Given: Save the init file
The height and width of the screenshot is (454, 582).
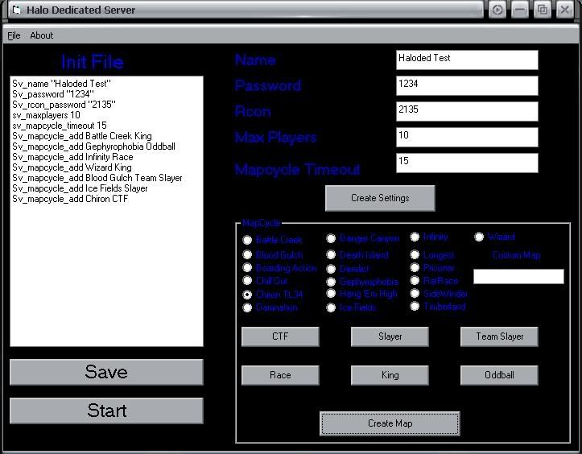Looking at the screenshot, I should pyautogui.click(x=106, y=372).
